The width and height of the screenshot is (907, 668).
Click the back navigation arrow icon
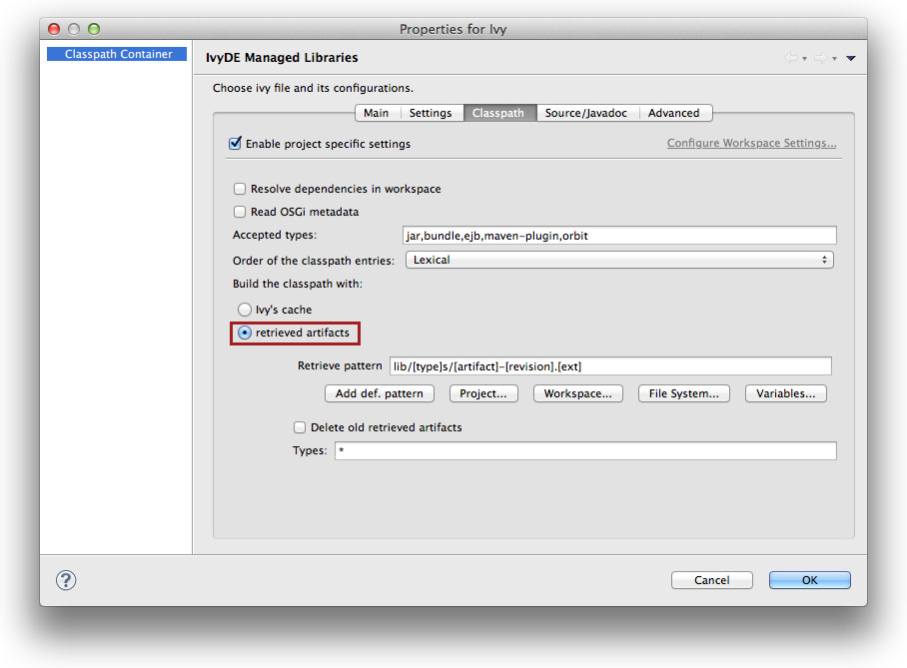[791, 59]
